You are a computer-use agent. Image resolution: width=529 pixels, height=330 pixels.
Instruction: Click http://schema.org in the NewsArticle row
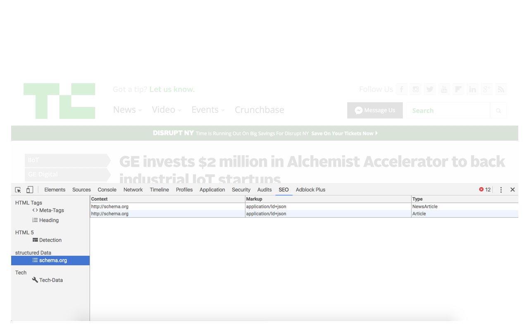pos(110,207)
